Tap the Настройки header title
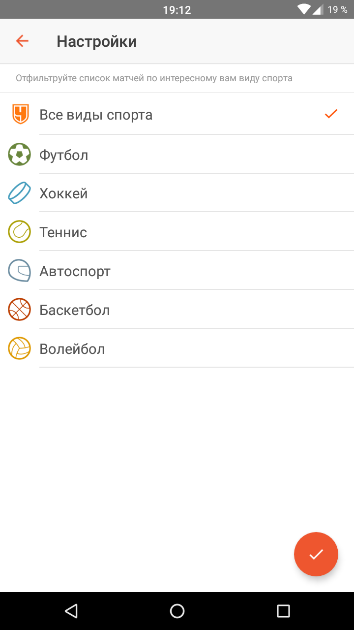 tap(96, 41)
